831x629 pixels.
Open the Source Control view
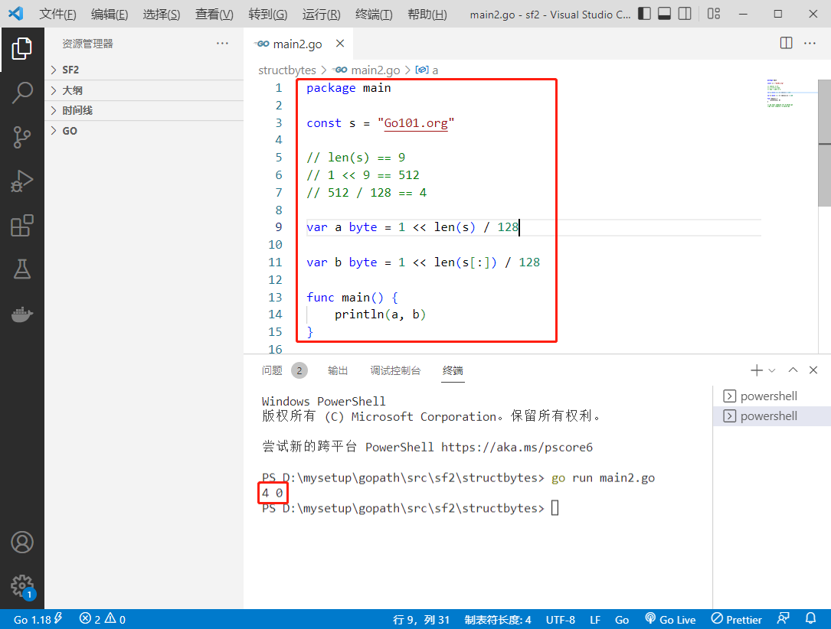coord(21,137)
